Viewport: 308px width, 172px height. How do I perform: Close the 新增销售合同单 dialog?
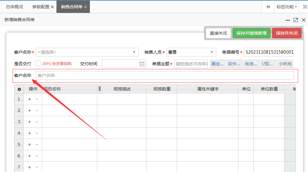[x=304, y=20]
